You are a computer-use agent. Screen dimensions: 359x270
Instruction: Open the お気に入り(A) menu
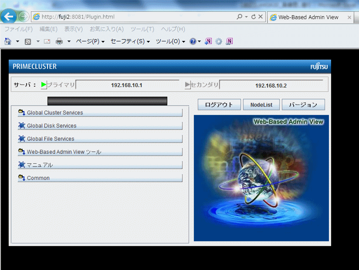point(107,29)
